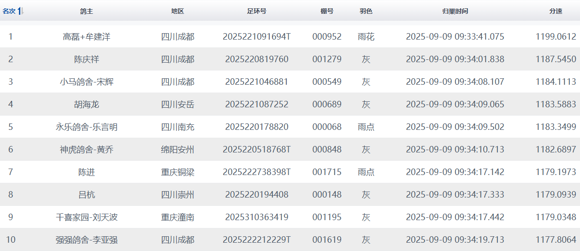Click owner 吕杭 in rank 8

[86, 195]
